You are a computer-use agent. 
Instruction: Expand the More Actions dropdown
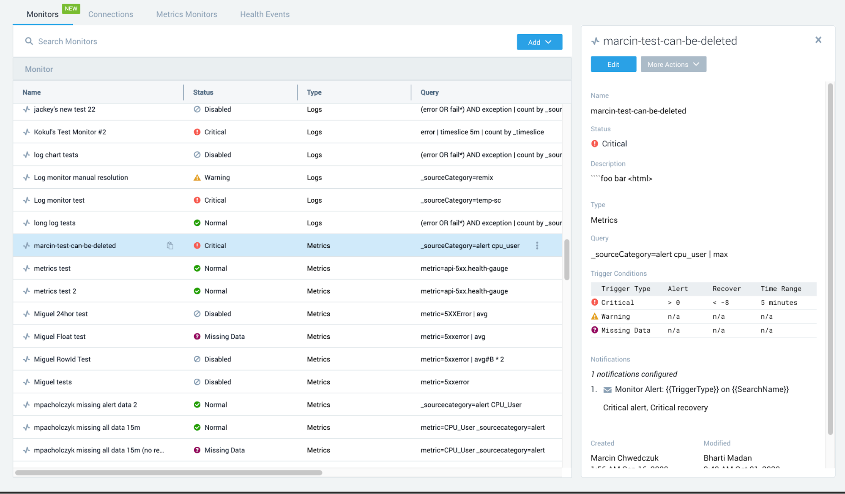point(673,65)
